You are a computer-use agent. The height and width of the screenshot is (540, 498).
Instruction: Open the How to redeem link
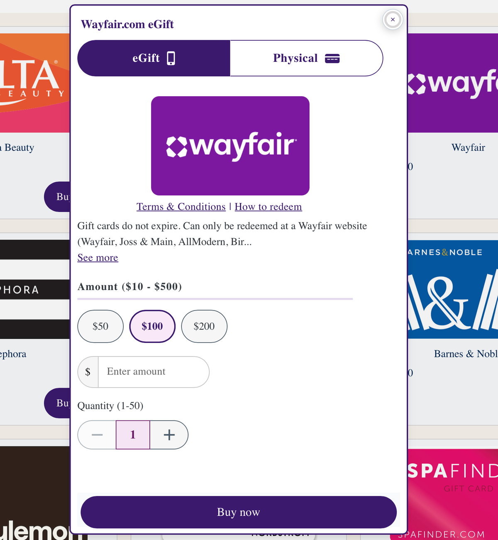click(x=268, y=207)
